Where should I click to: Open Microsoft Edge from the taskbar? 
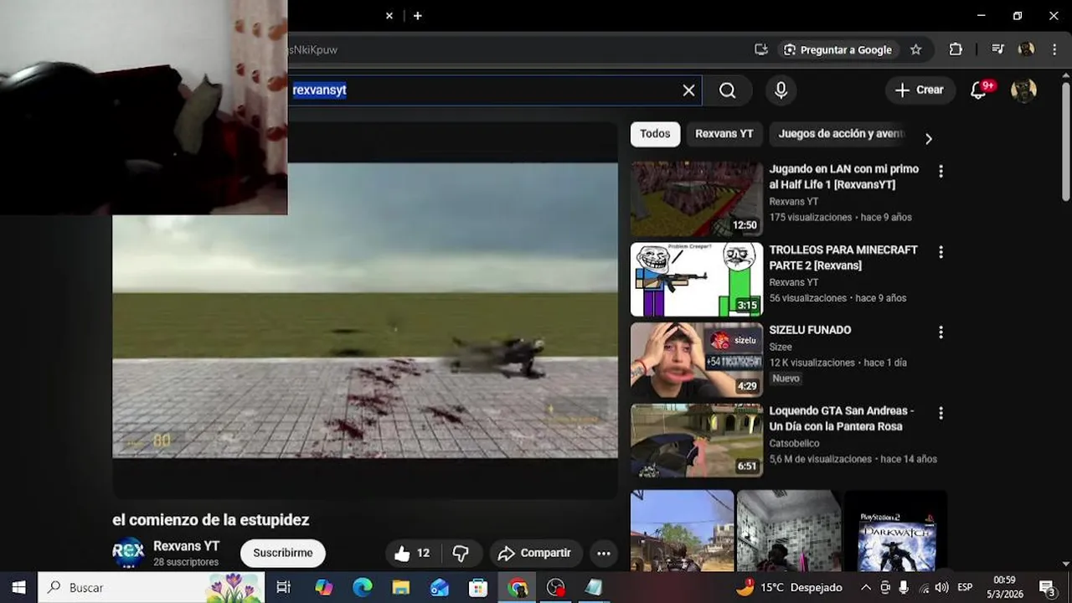(x=362, y=587)
